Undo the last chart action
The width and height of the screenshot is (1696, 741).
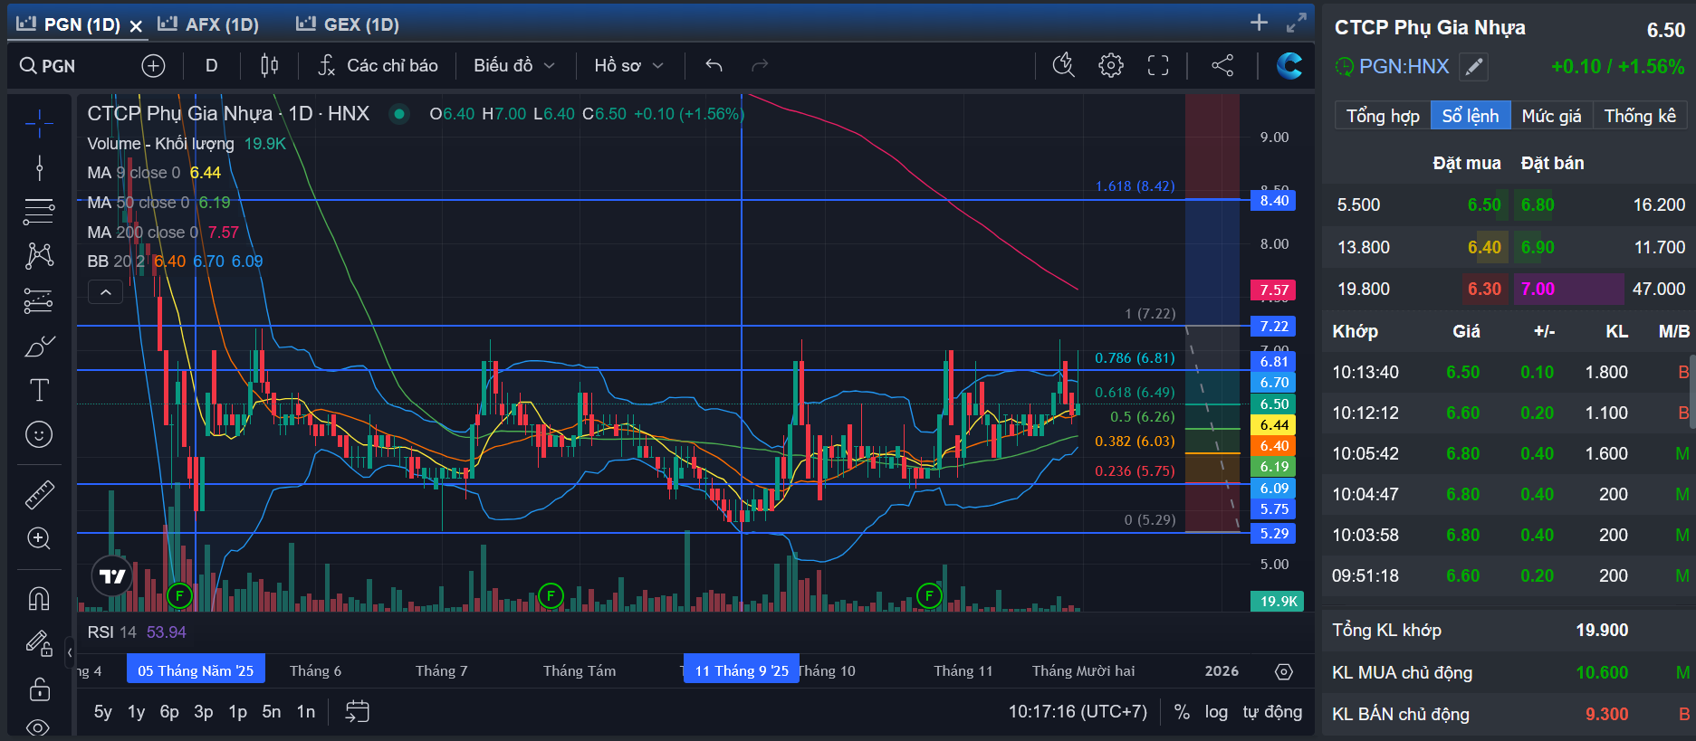coord(714,66)
